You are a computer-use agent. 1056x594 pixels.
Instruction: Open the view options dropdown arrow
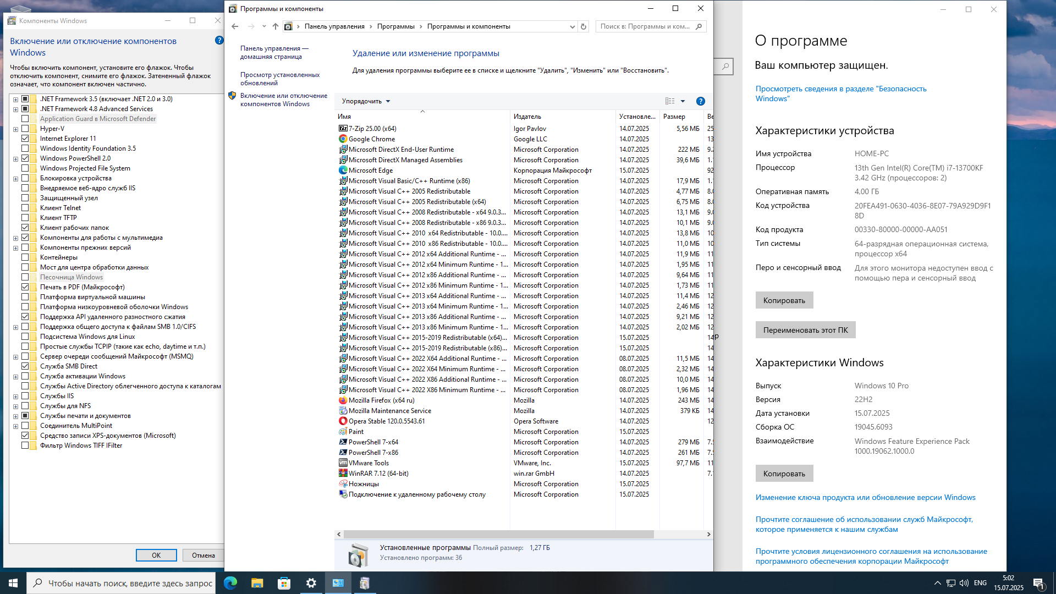tap(683, 101)
